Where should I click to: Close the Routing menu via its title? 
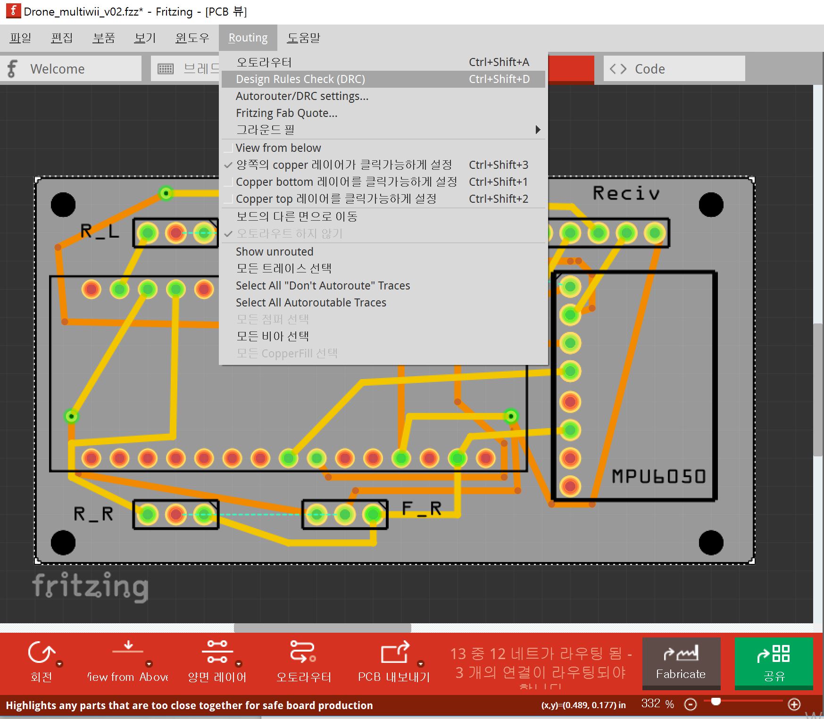[248, 38]
